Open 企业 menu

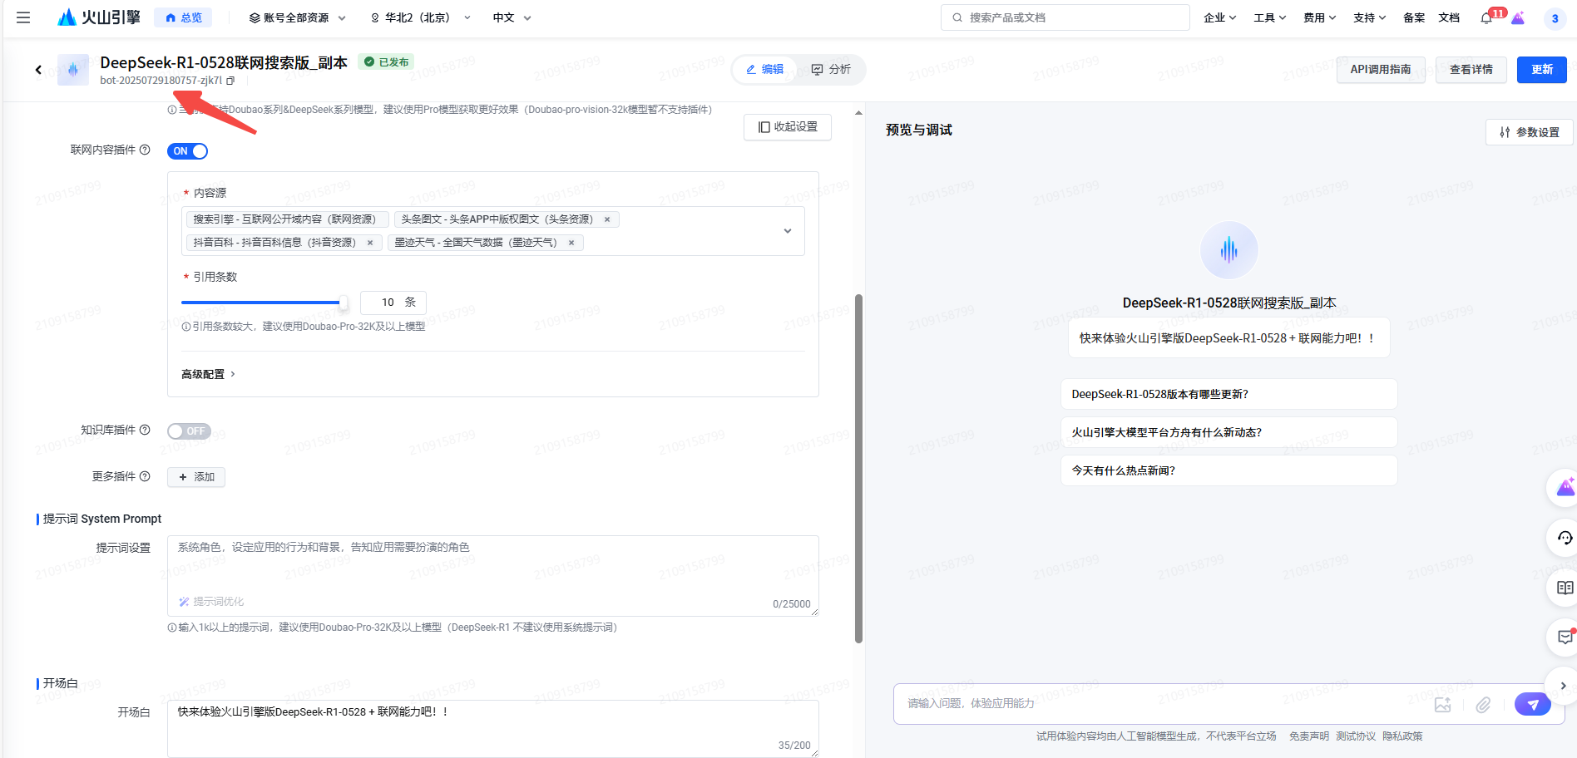click(x=1219, y=17)
